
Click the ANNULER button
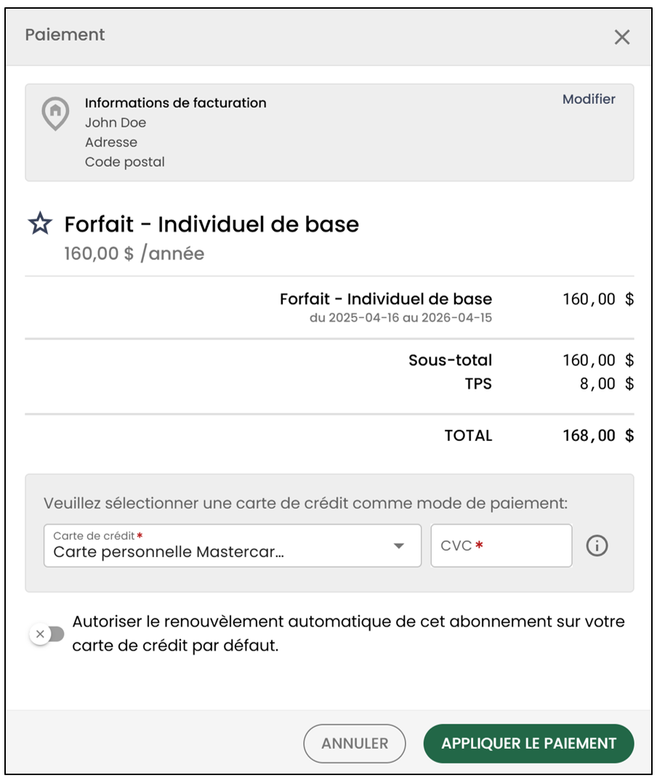pyautogui.click(x=355, y=743)
